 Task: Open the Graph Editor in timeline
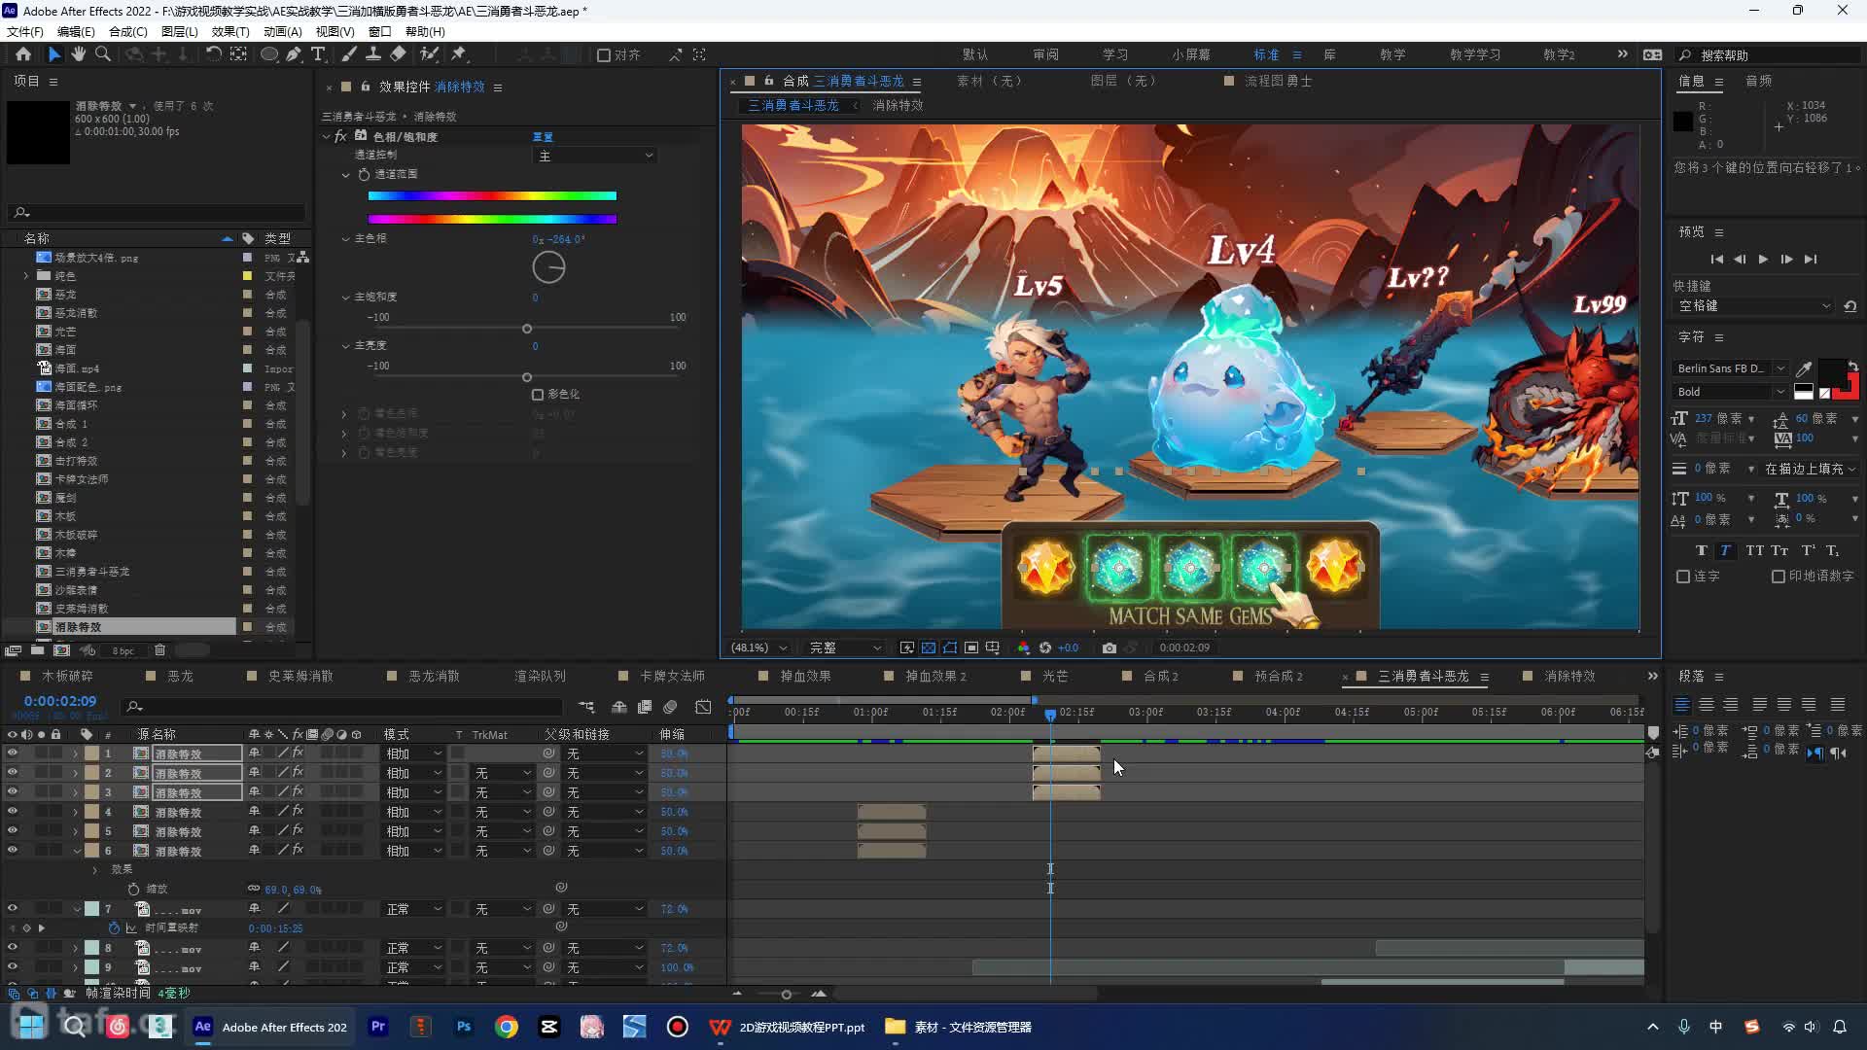click(x=704, y=707)
